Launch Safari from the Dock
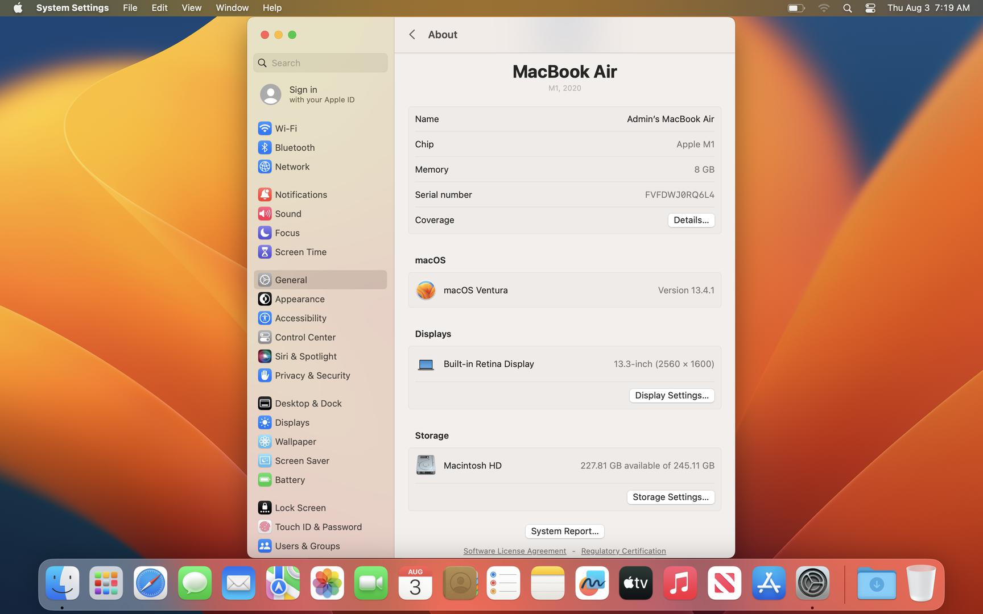 pos(150,583)
